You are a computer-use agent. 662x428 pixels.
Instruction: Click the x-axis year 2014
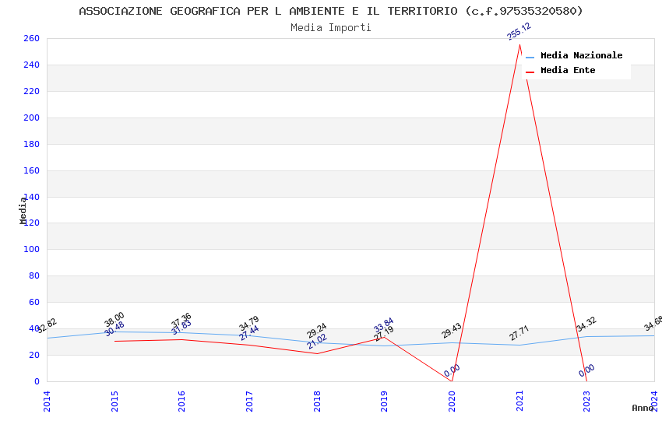47,401
